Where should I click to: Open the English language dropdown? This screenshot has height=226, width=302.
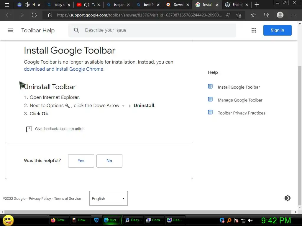point(109,198)
